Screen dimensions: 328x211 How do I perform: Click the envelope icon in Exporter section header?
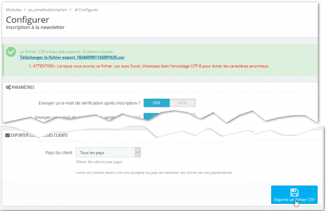(8, 135)
